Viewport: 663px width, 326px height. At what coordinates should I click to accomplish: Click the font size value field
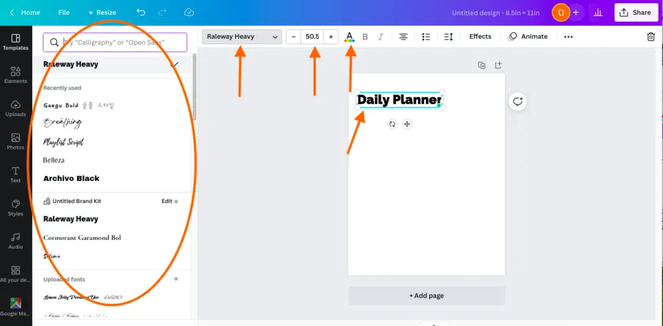click(x=312, y=37)
